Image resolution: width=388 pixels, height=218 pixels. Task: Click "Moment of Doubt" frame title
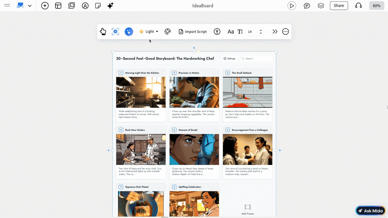coord(188,130)
